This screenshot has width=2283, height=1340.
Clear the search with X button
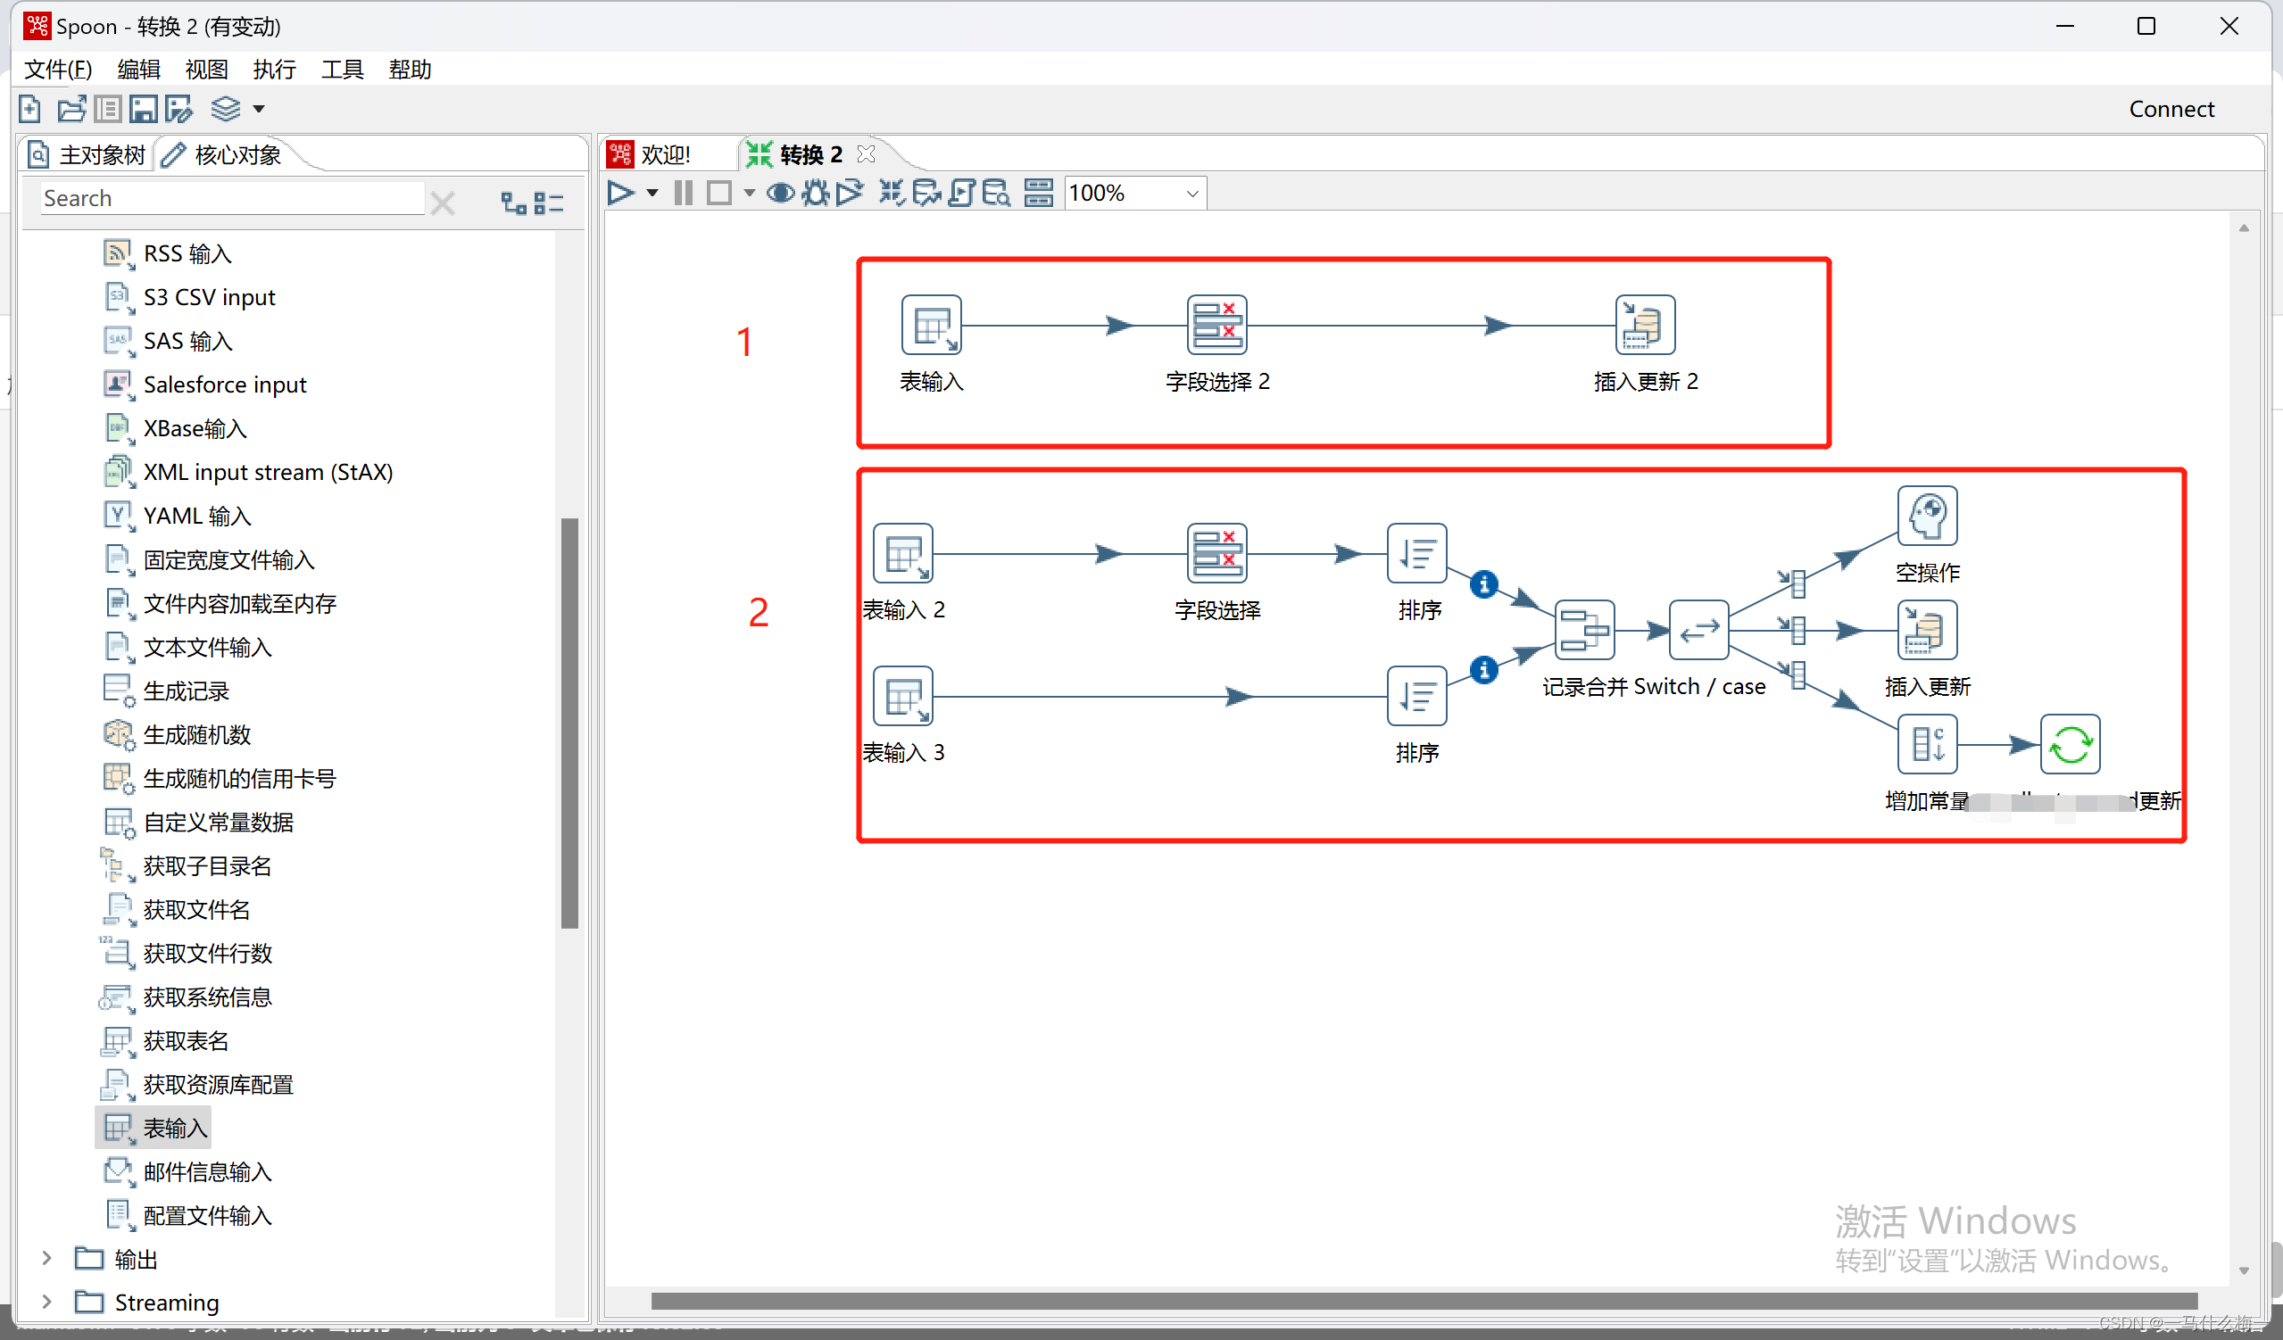coord(443,203)
